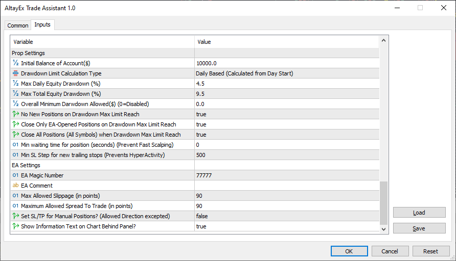Screen dimensions: 456x261
Task: Click the EA Comment string icon
Action: point(15,186)
